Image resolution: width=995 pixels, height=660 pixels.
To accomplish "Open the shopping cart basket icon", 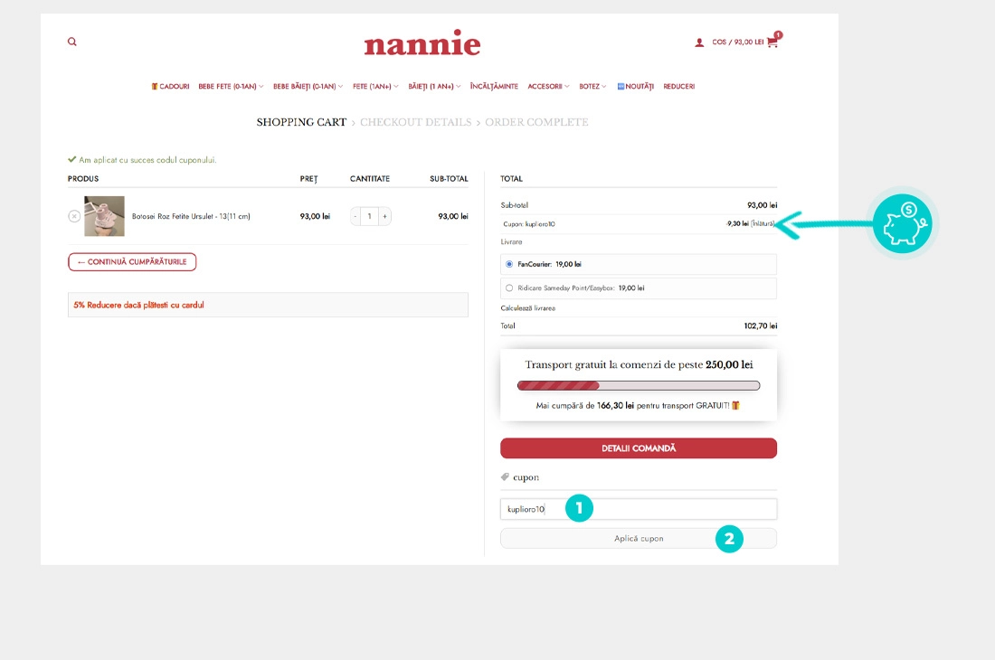I will click(772, 42).
